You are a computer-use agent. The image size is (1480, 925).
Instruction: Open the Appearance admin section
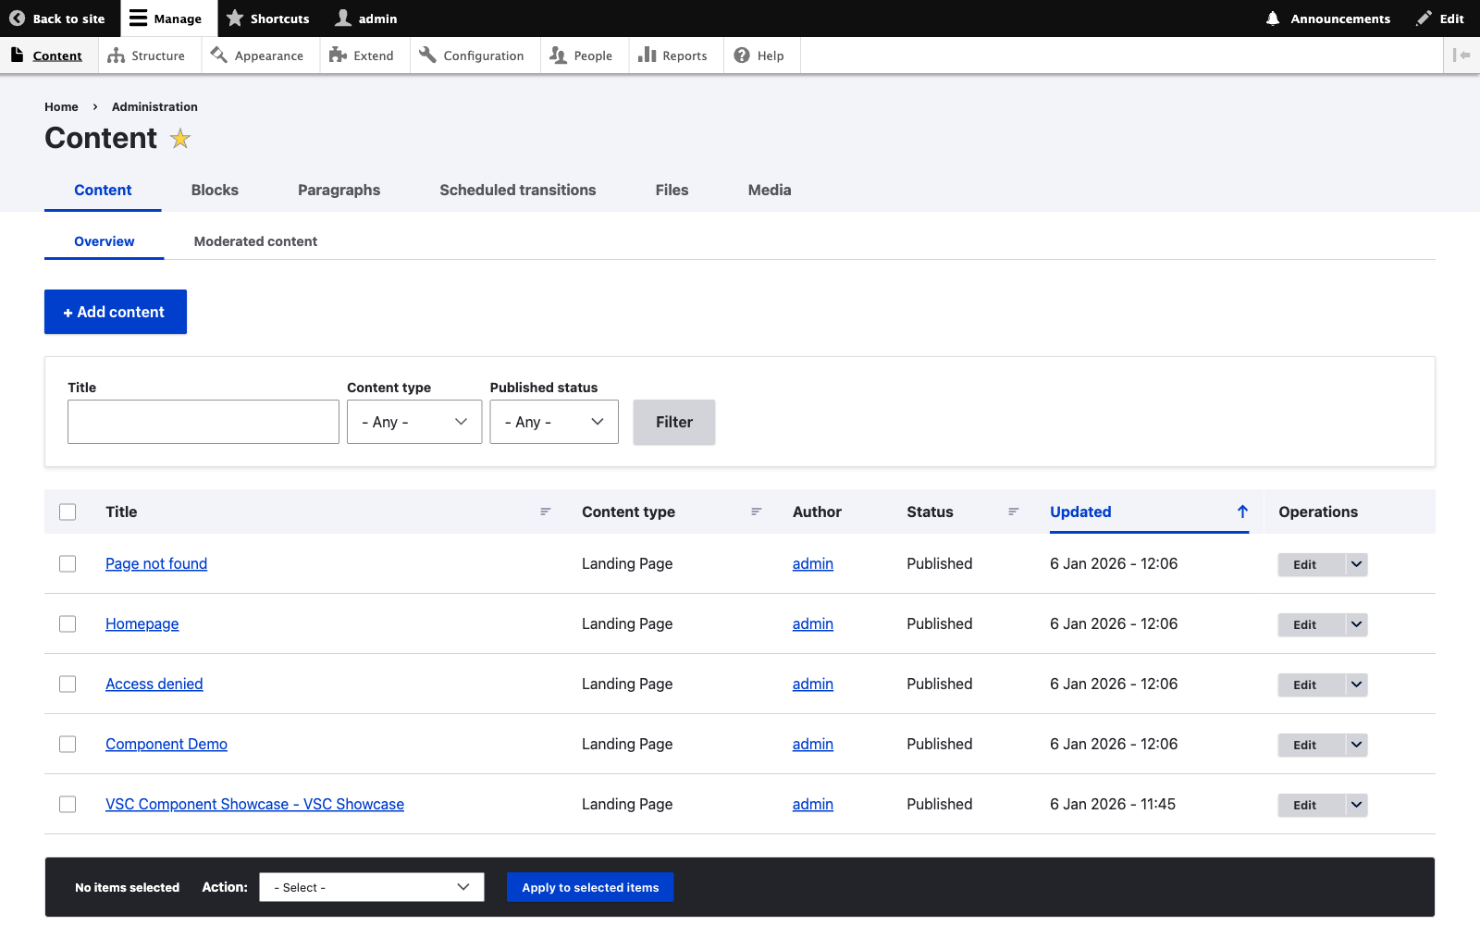coord(260,55)
